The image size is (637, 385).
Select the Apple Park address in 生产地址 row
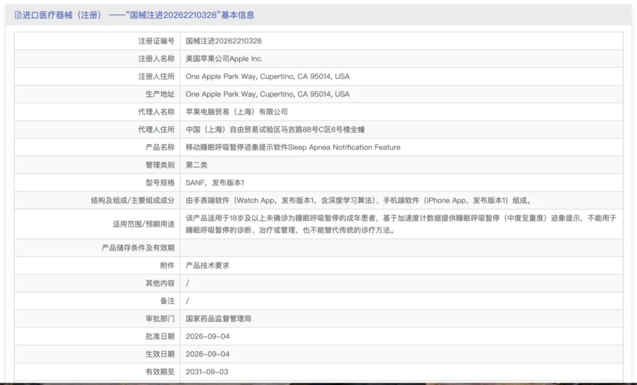coord(268,94)
